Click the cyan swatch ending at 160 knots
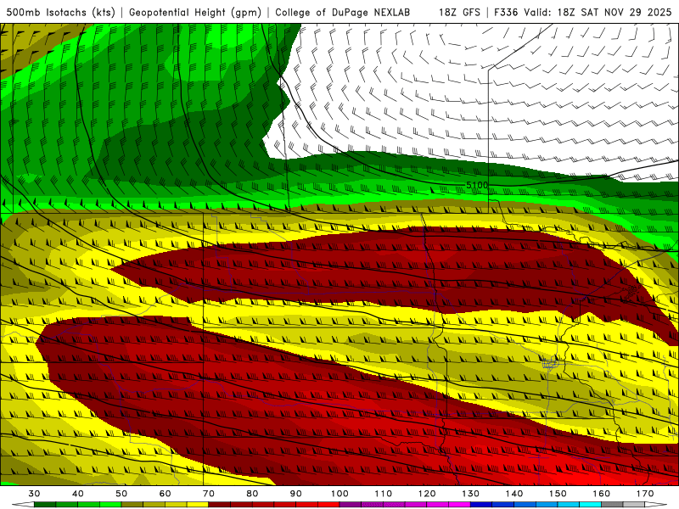This screenshot has width=679, height=509. tap(591, 505)
